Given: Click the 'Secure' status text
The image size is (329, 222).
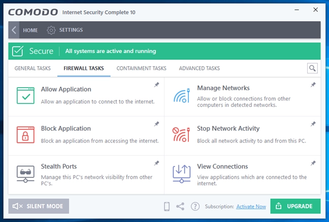Looking at the screenshot, I should [41, 51].
